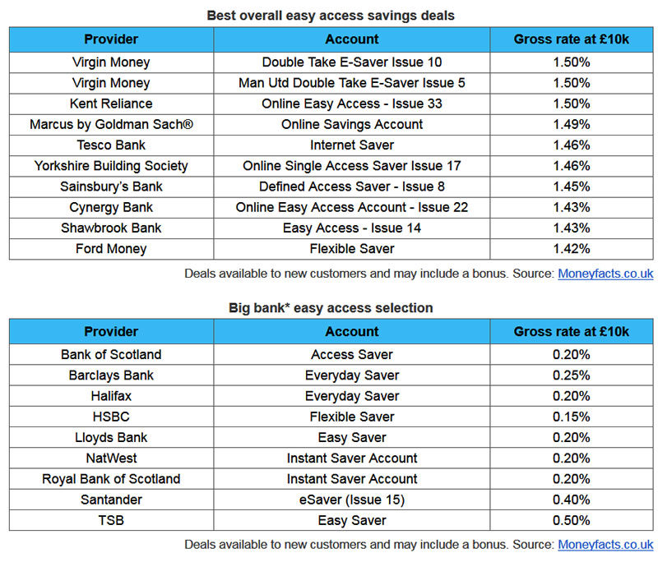Click the Kent Reliance provider cell
This screenshot has width=658, height=562.
[x=111, y=104]
